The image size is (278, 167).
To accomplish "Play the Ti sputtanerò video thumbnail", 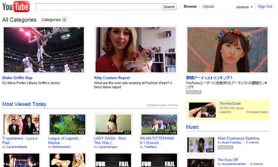I will pos(21,124).
